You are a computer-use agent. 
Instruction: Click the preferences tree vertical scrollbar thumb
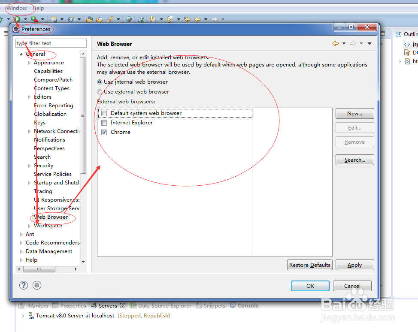click(x=83, y=116)
